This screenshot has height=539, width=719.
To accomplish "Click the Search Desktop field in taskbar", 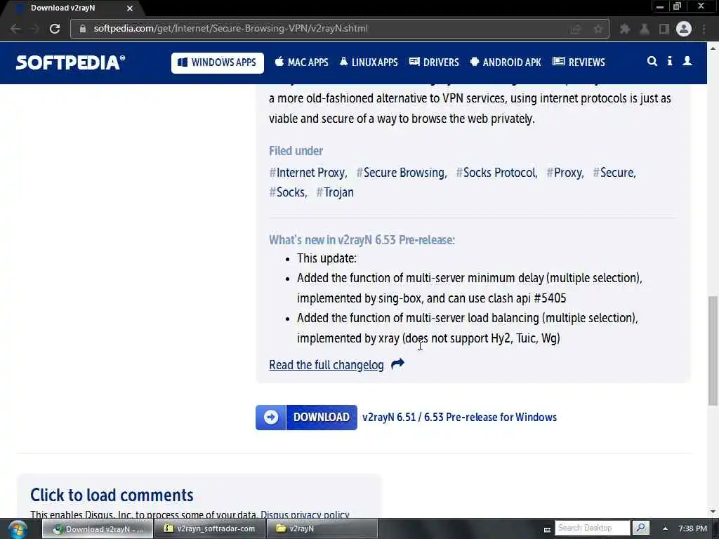I will click(592, 528).
